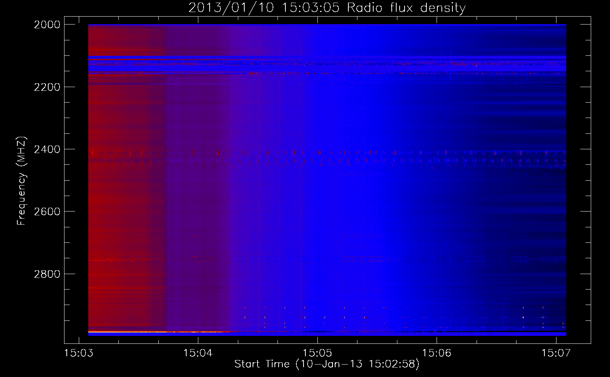Click the '15:03' time axis label
610x377 pixels.
pos(79,353)
